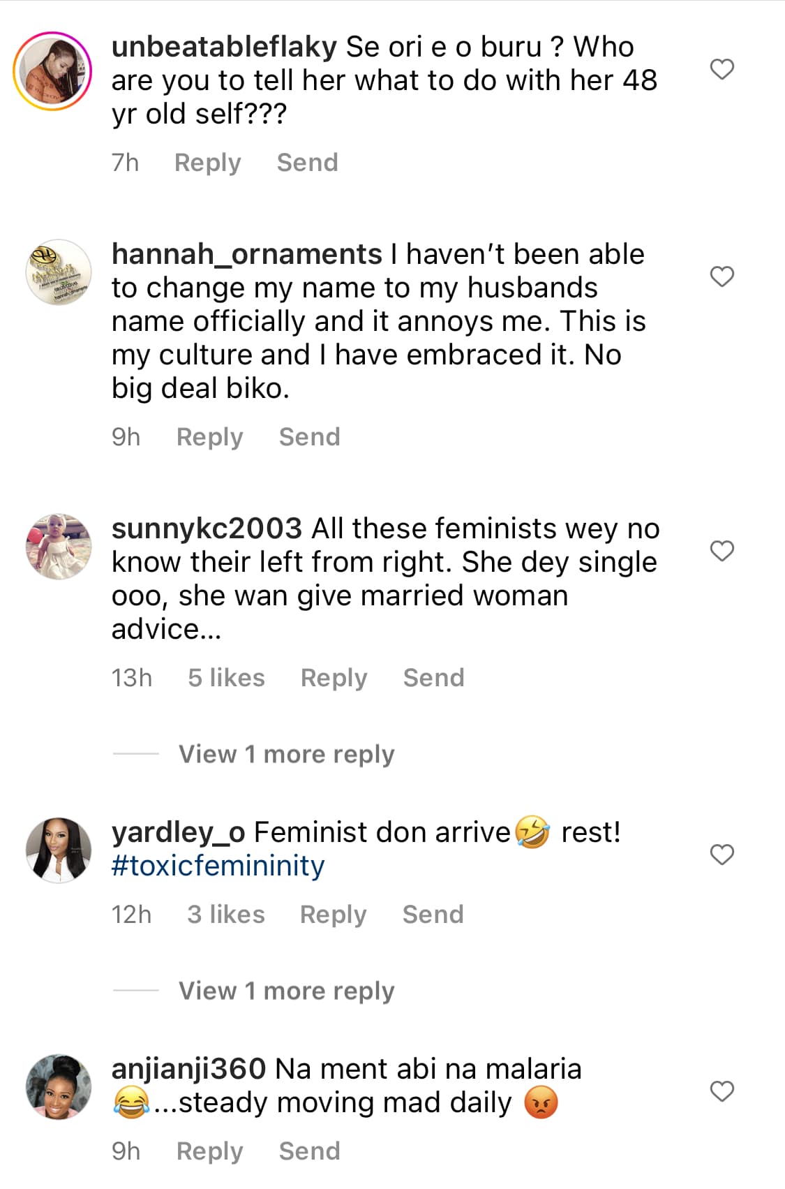The image size is (785, 1189).
Task: Expand replies under sunnykc2003's comment
Action: [x=286, y=754]
